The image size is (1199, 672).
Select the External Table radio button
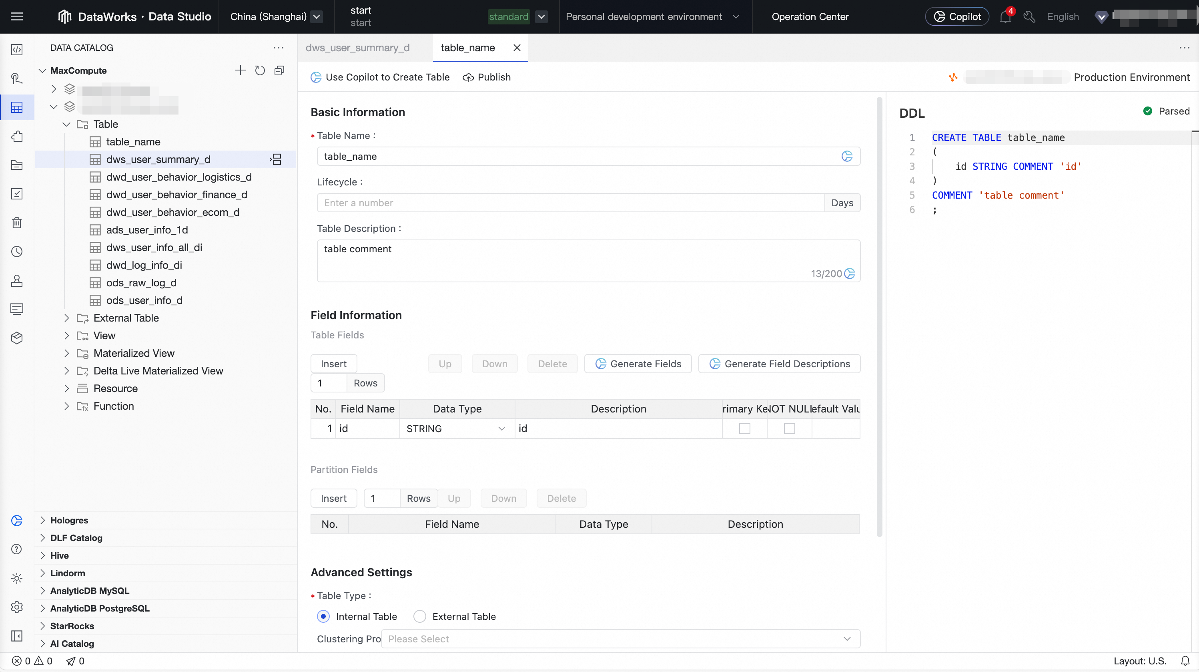(420, 617)
